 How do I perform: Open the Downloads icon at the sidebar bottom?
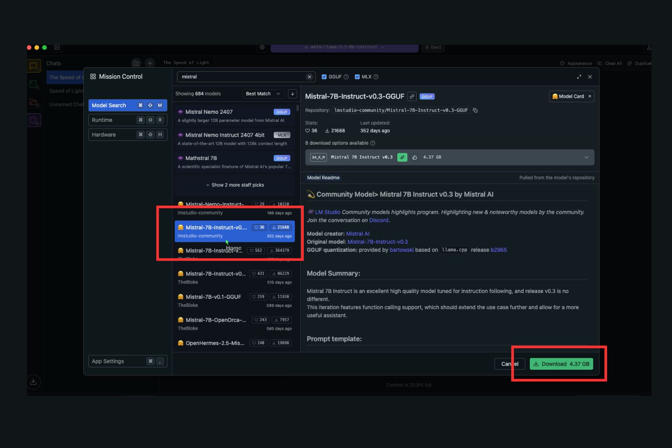(33, 382)
